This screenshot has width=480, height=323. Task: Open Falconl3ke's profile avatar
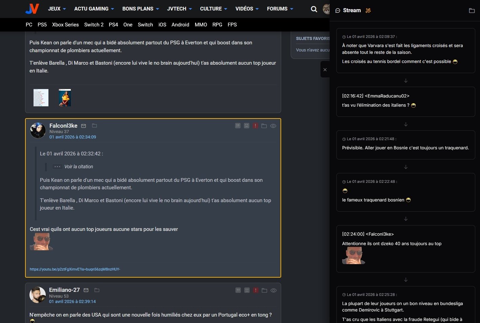point(38,131)
